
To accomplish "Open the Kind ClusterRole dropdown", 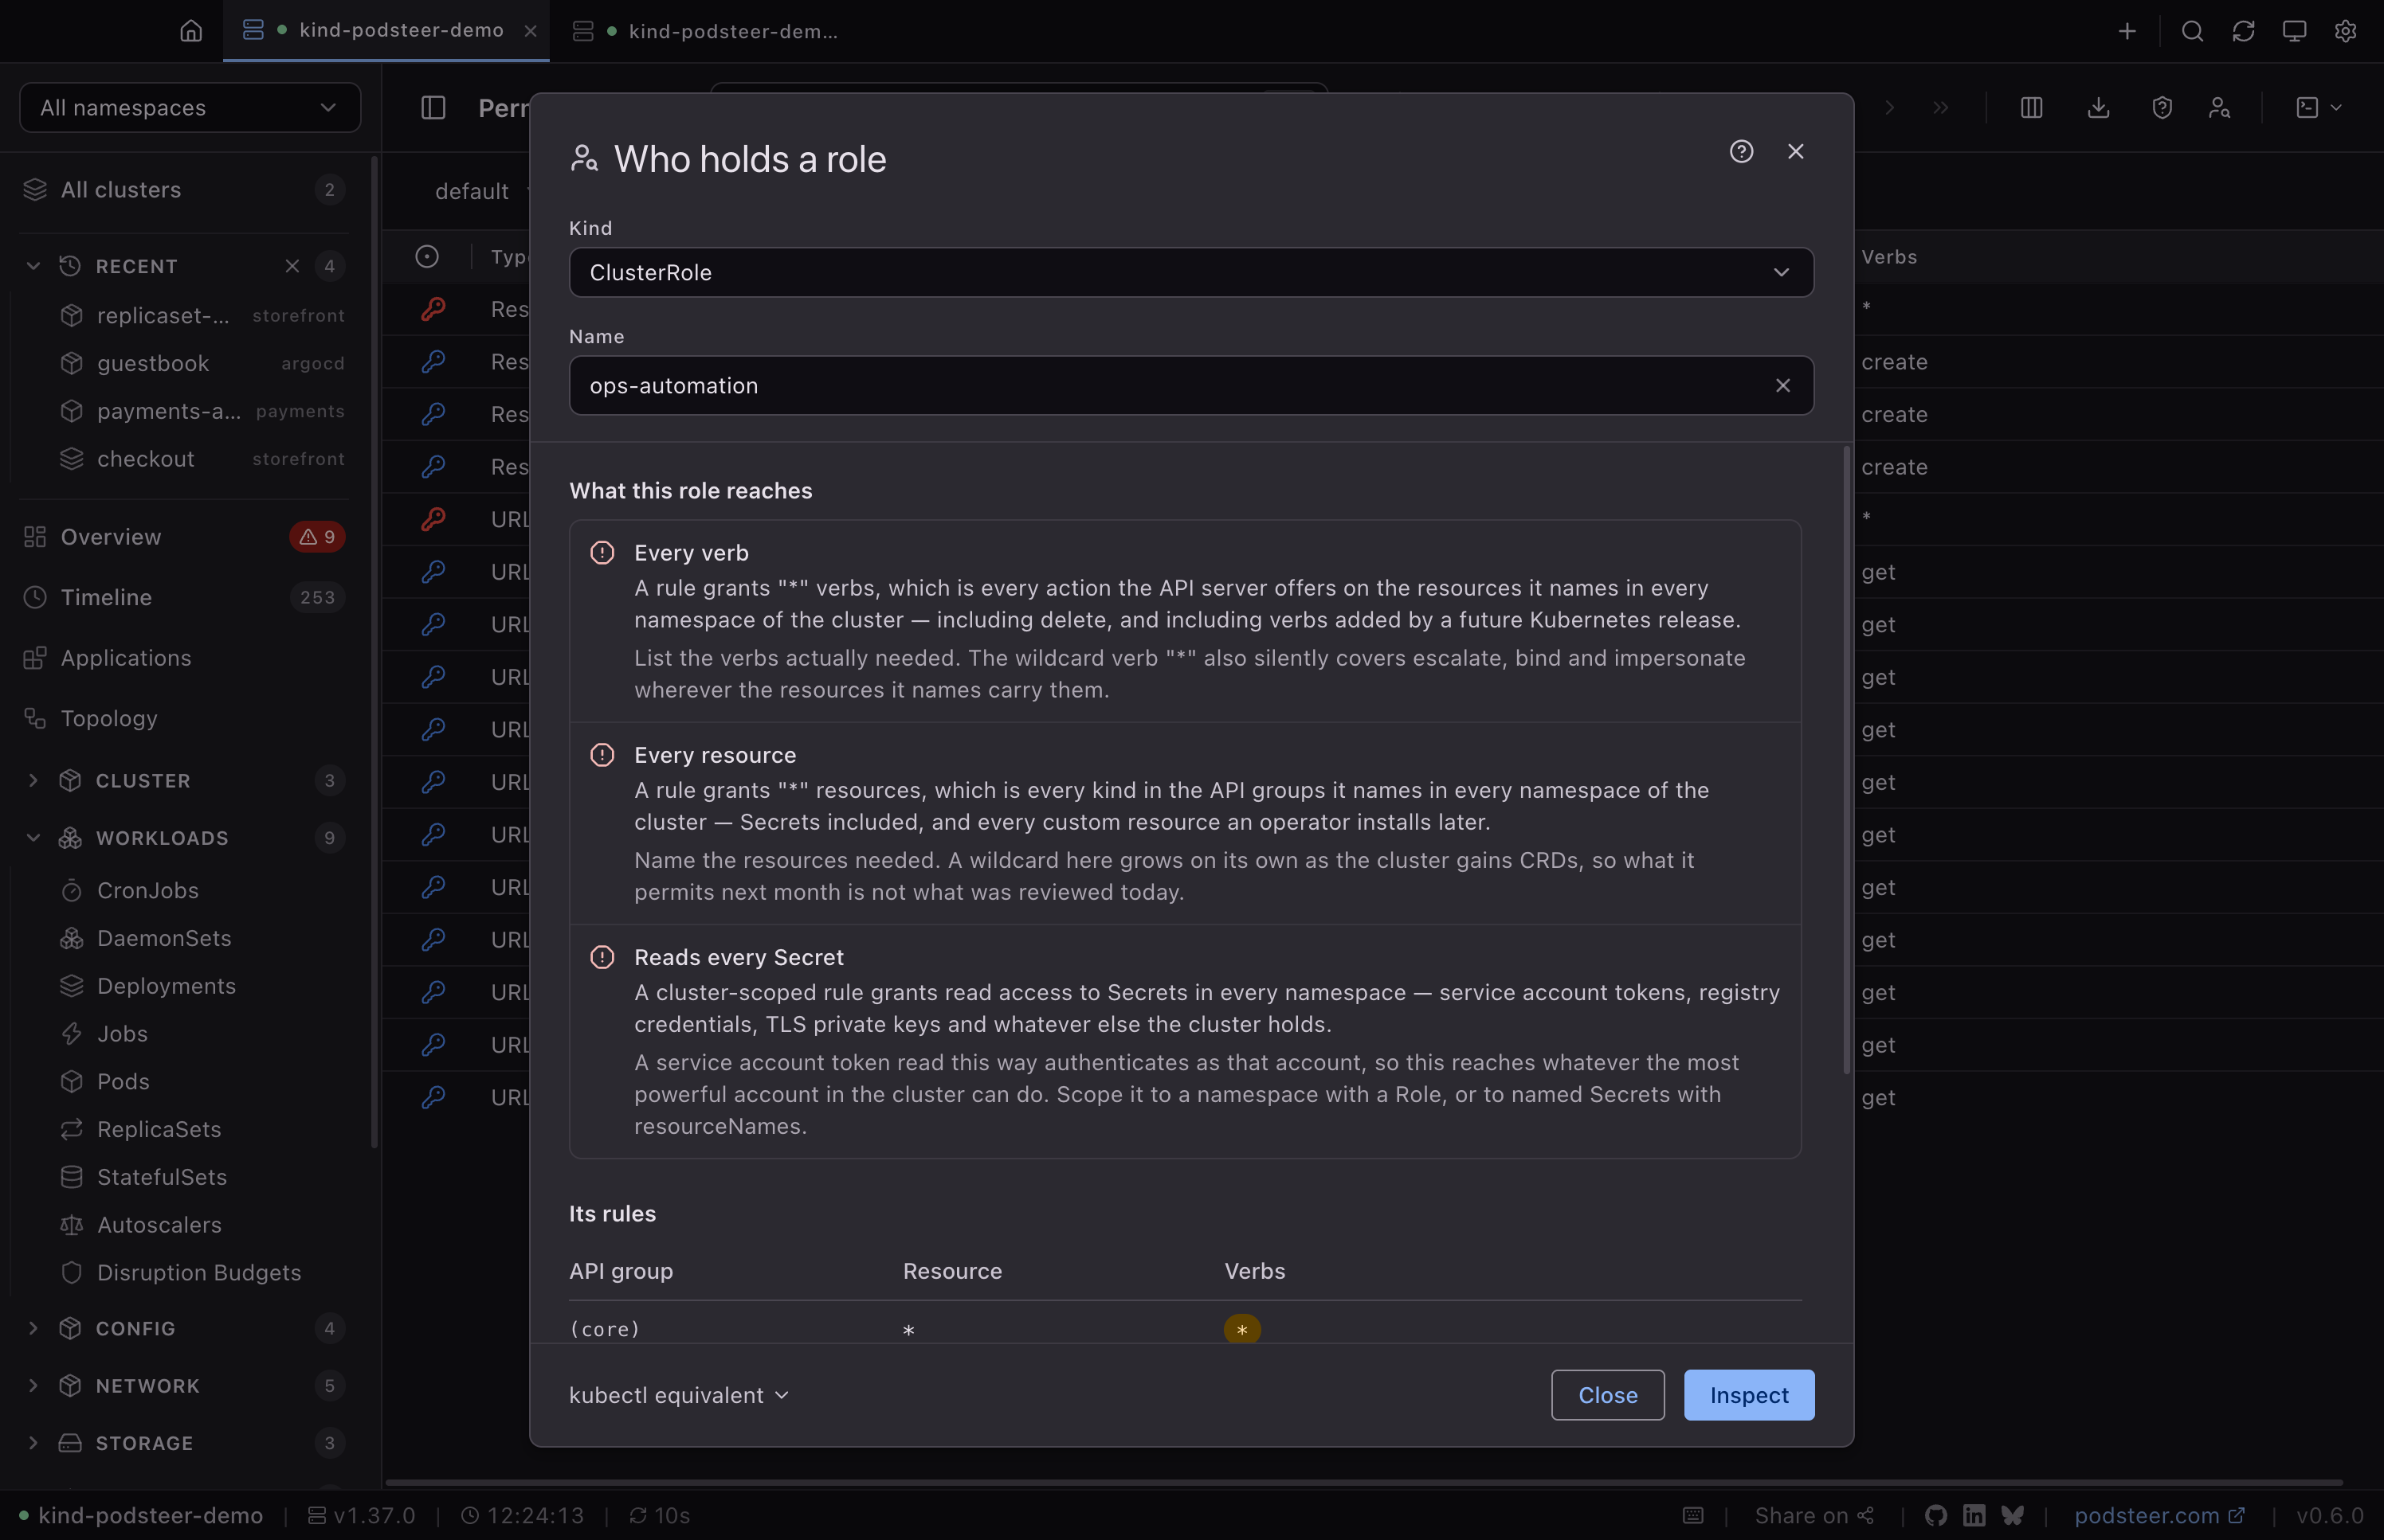I will tap(1190, 272).
